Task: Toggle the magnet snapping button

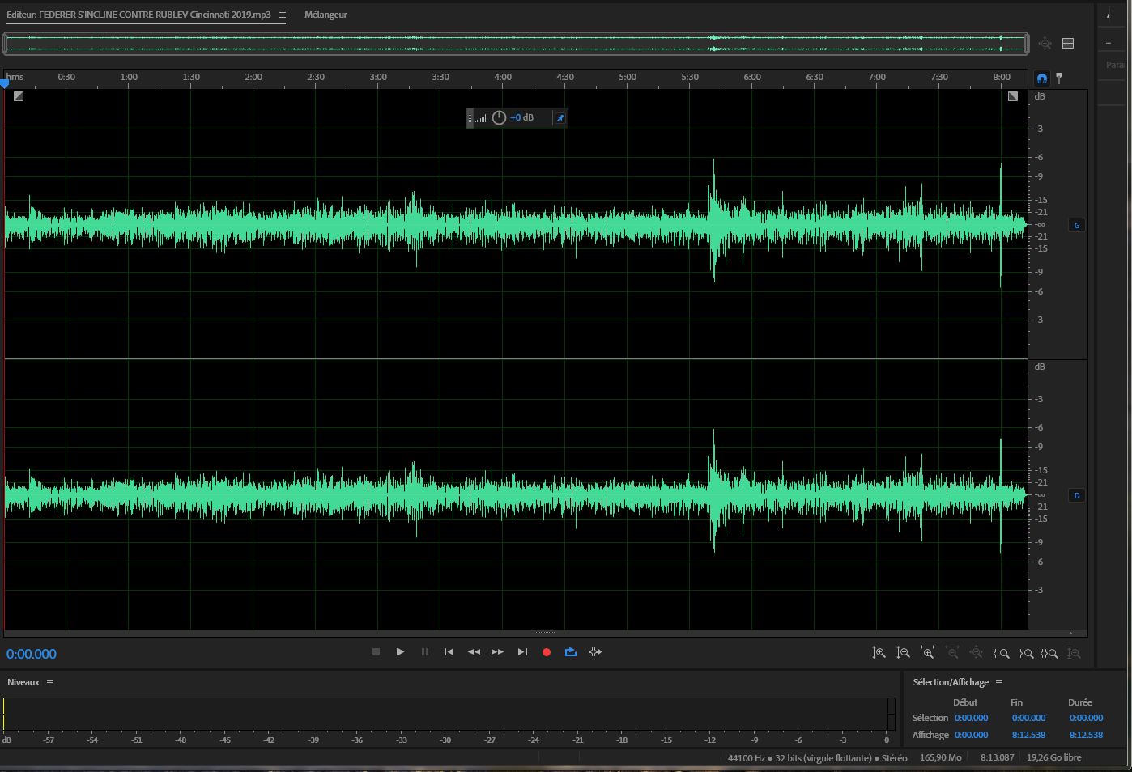Action: click(x=1042, y=78)
